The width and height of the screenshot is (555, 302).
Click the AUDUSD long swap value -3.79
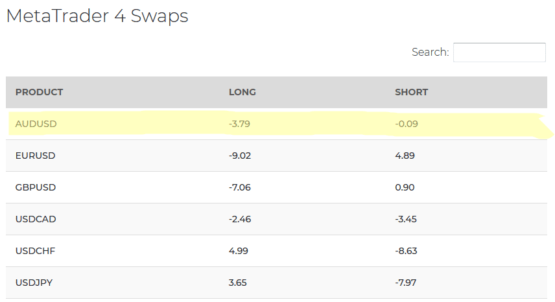pos(240,124)
